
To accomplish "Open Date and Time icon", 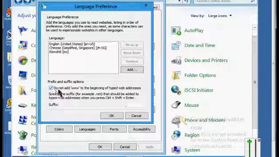I will pyautogui.click(x=176, y=45).
